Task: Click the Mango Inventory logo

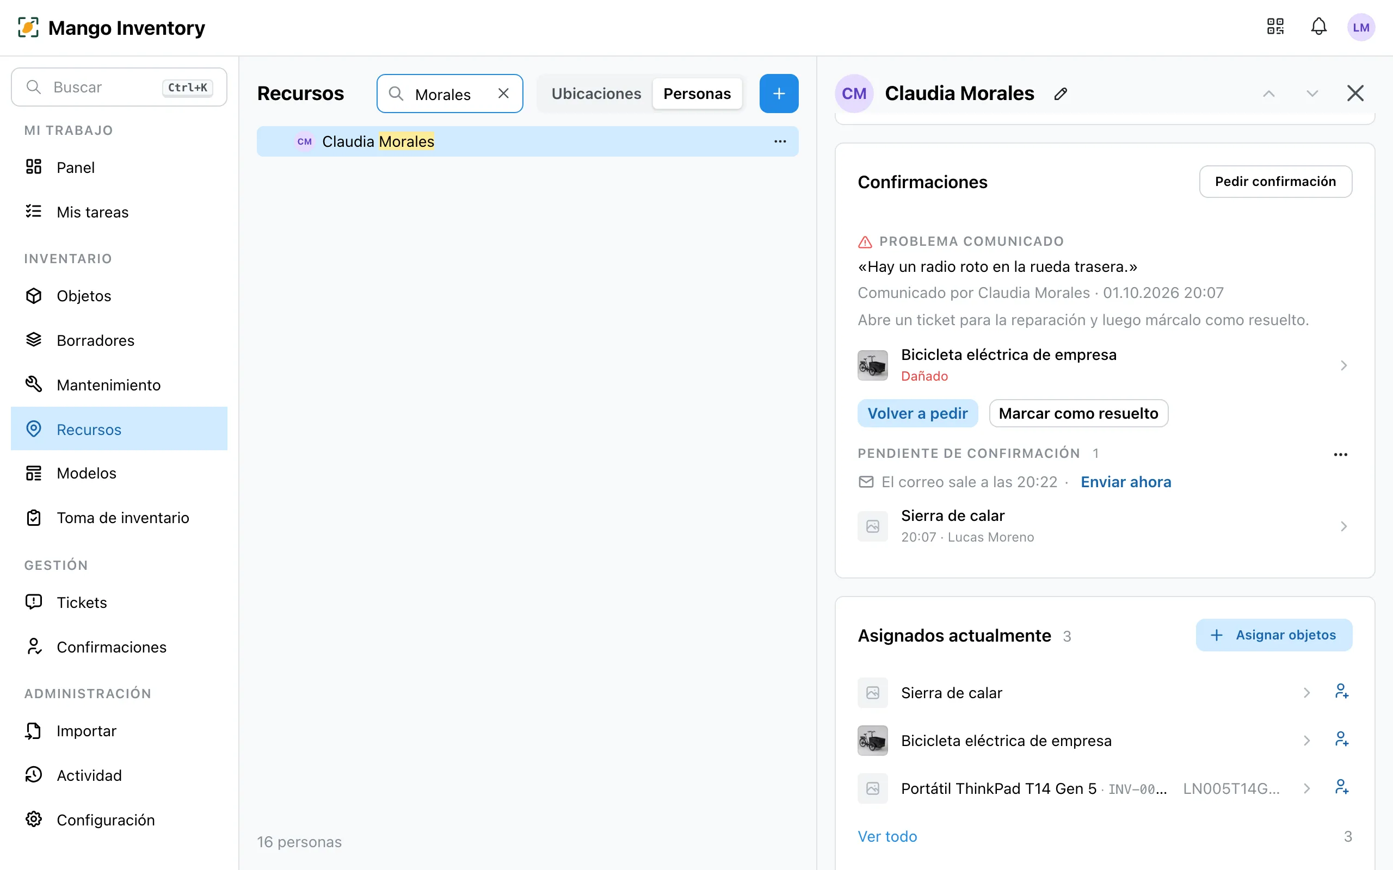Action: click(112, 28)
